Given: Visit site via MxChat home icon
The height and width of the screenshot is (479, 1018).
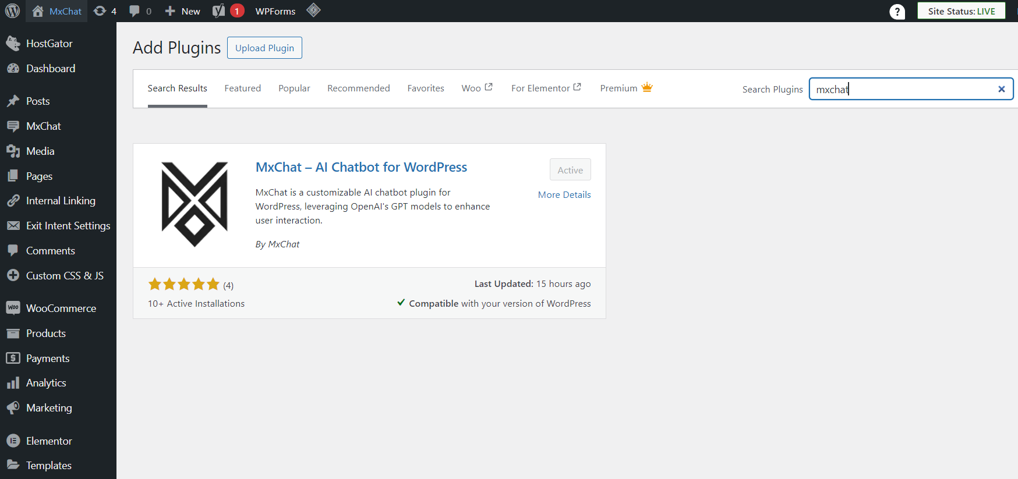Looking at the screenshot, I should (x=38, y=11).
